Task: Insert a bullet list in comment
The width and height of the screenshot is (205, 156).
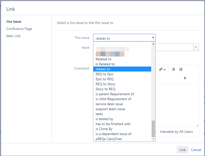Action: [x=173, y=70]
